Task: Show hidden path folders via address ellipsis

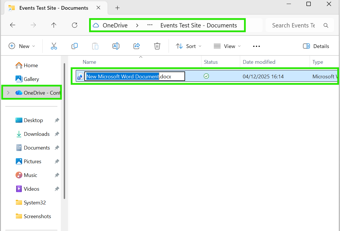Action: tap(150, 25)
